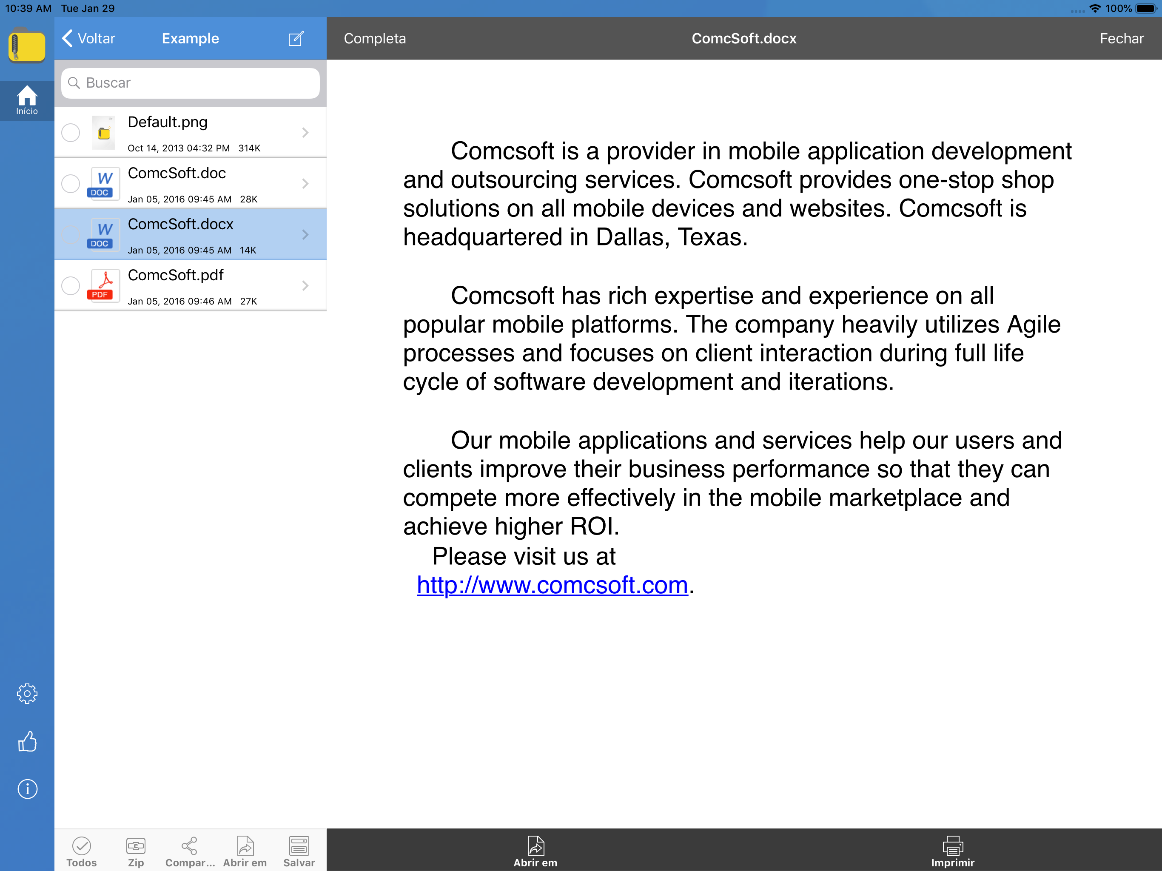Select the Default.png radio circle

pyautogui.click(x=71, y=132)
